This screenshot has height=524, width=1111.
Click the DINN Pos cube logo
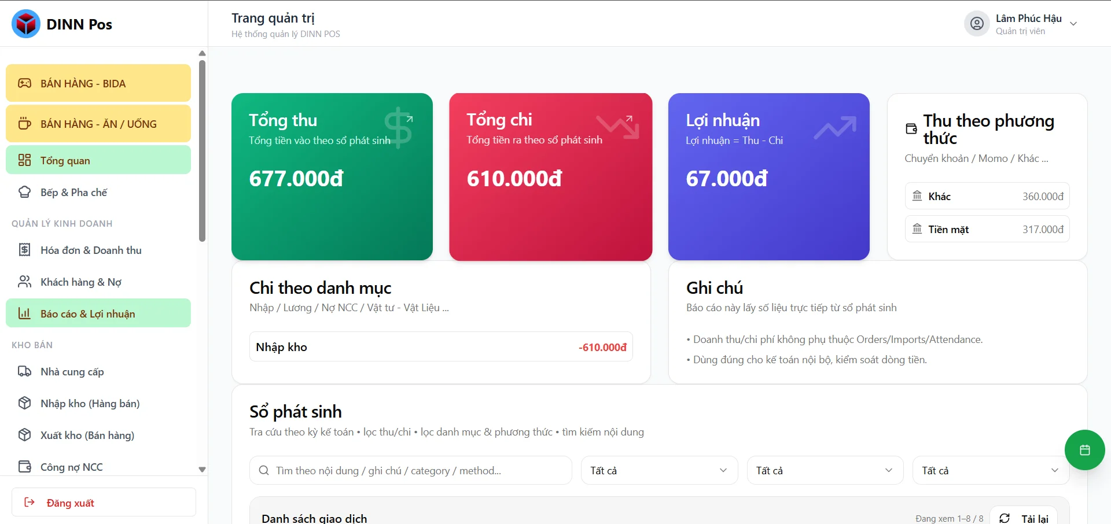[x=26, y=24]
